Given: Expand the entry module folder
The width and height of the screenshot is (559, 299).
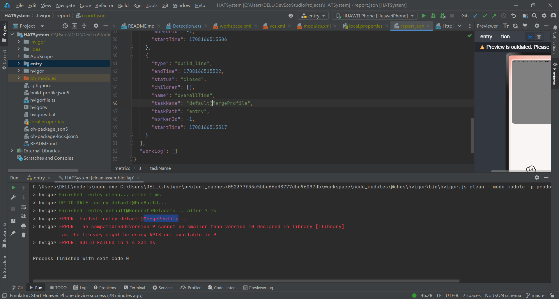Looking at the screenshot, I should (19, 64).
